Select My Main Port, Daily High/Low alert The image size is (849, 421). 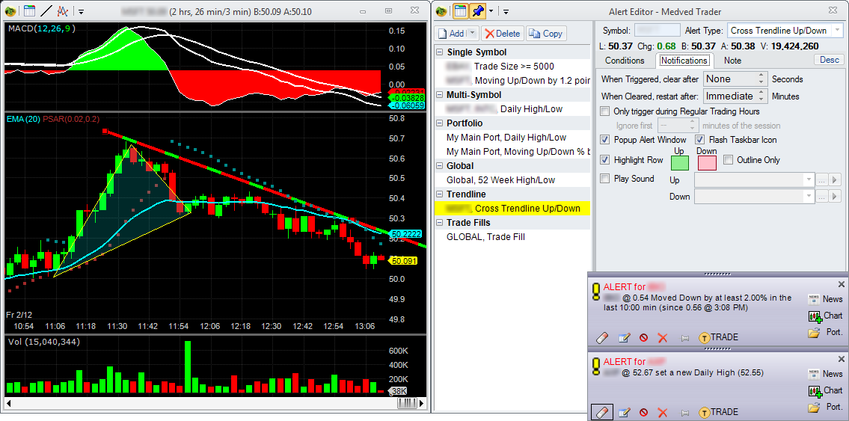click(512, 138)
